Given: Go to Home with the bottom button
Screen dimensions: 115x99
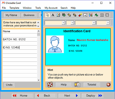Looking at the screenshot, I should (x=22, y=95).
